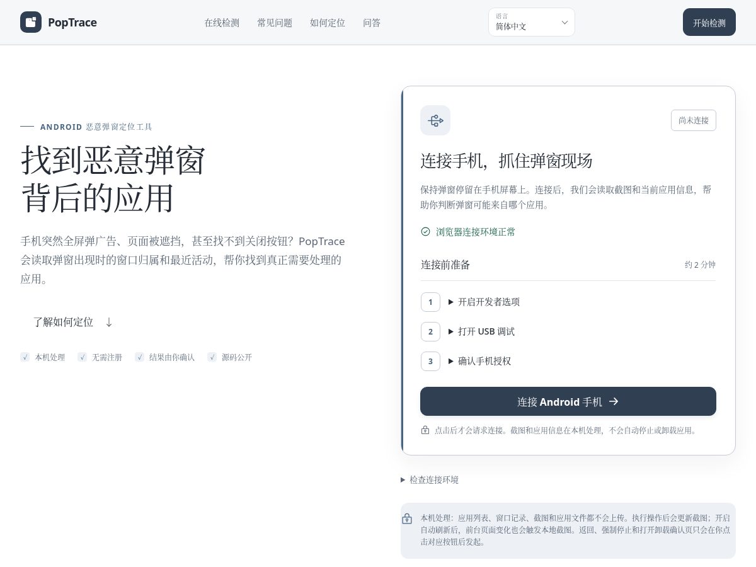Viewport: 756px width, 567px height.
Task: Click the 约 2 分钟 label
Action: pos(700,265)
